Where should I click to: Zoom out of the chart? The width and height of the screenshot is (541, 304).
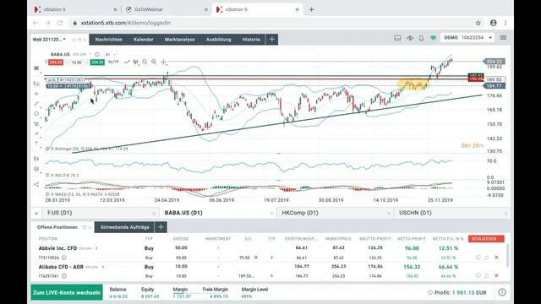point(145,62)
